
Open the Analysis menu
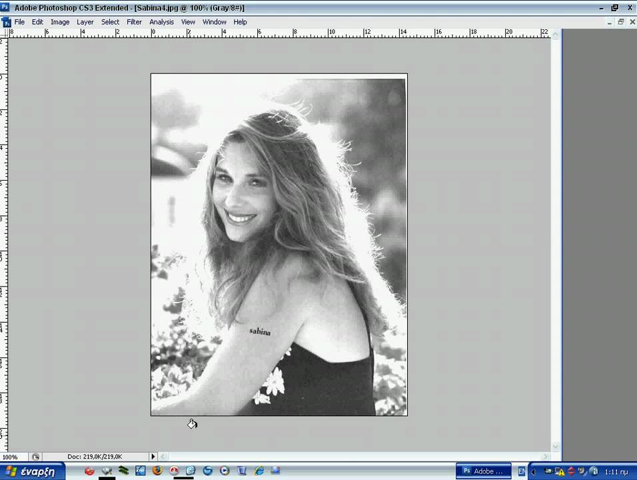tap(161, 22)
